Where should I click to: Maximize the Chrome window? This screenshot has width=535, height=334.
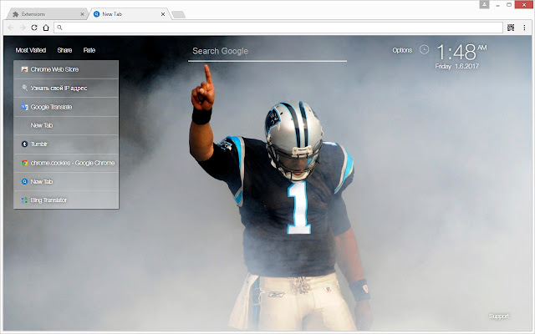tap(509, 5)
